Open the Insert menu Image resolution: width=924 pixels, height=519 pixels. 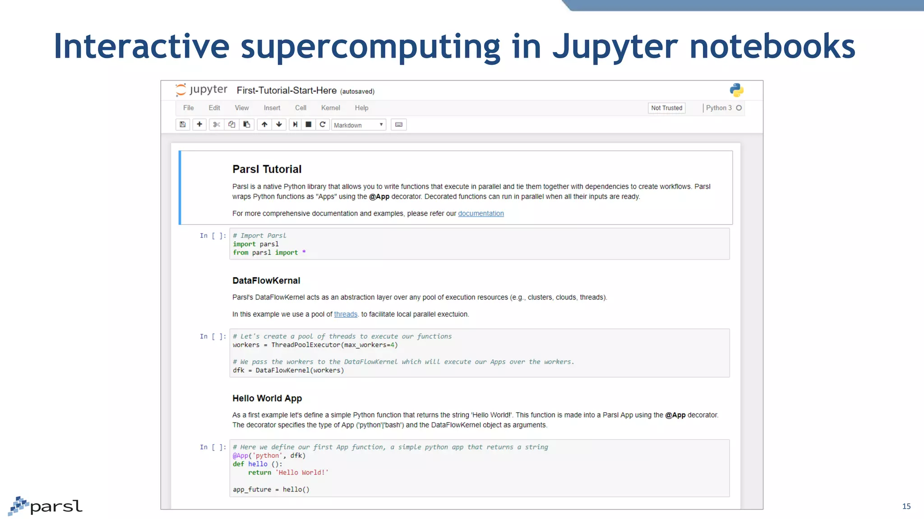[272, 108]
